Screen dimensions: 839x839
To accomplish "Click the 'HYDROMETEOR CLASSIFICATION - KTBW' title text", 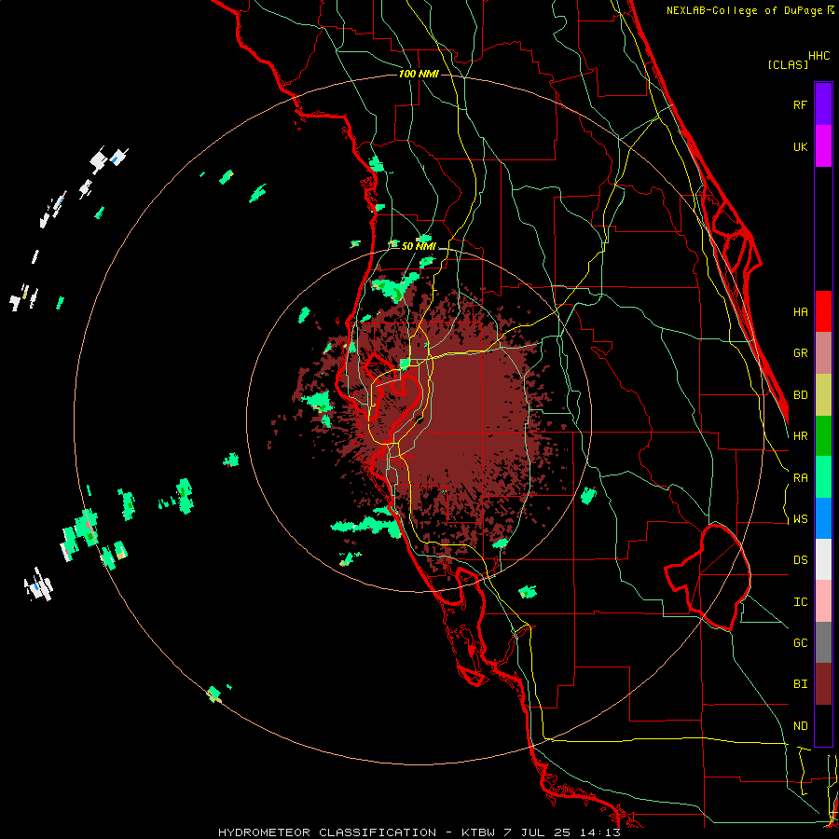I will click(x=356, y=832).
